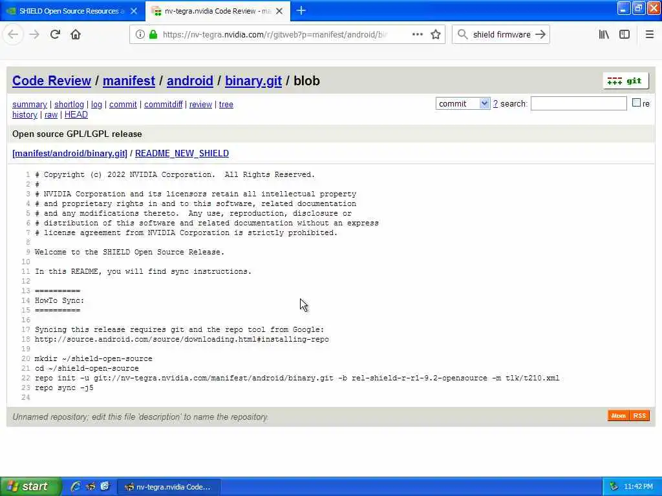Viewport: 662px width, 496px height.
Task: Toggle the 're' regex checkbox
Action: point(636,103)
